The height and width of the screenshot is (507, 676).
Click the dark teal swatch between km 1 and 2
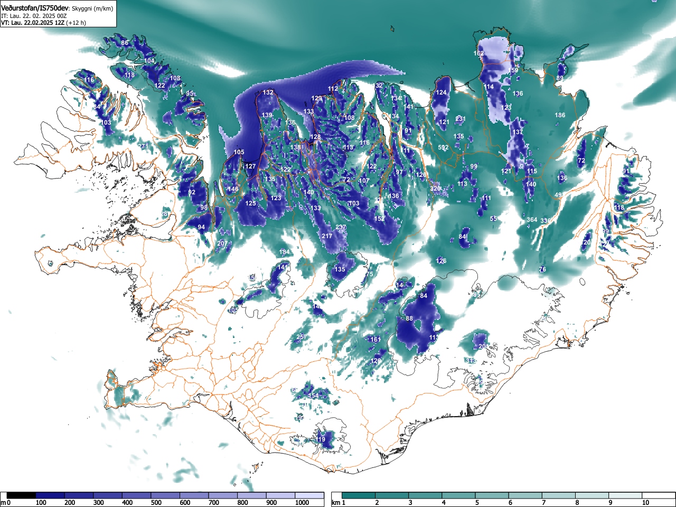359,495
